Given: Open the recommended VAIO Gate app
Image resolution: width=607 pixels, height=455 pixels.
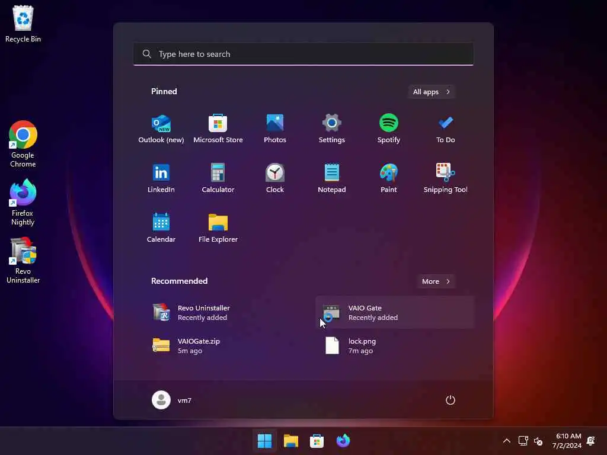Looking at the screenshot, I should [x=395, y=313].
